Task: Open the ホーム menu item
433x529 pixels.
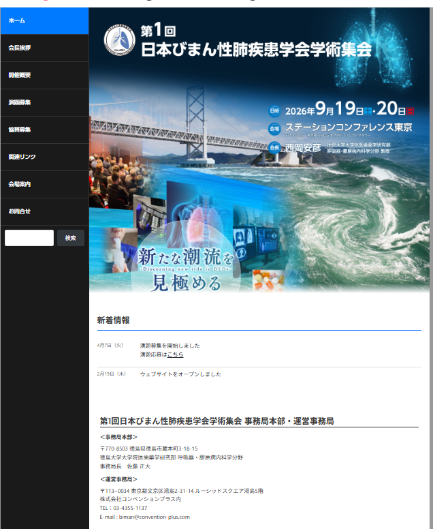Action: pyautogui.click(x=44, y=20)
